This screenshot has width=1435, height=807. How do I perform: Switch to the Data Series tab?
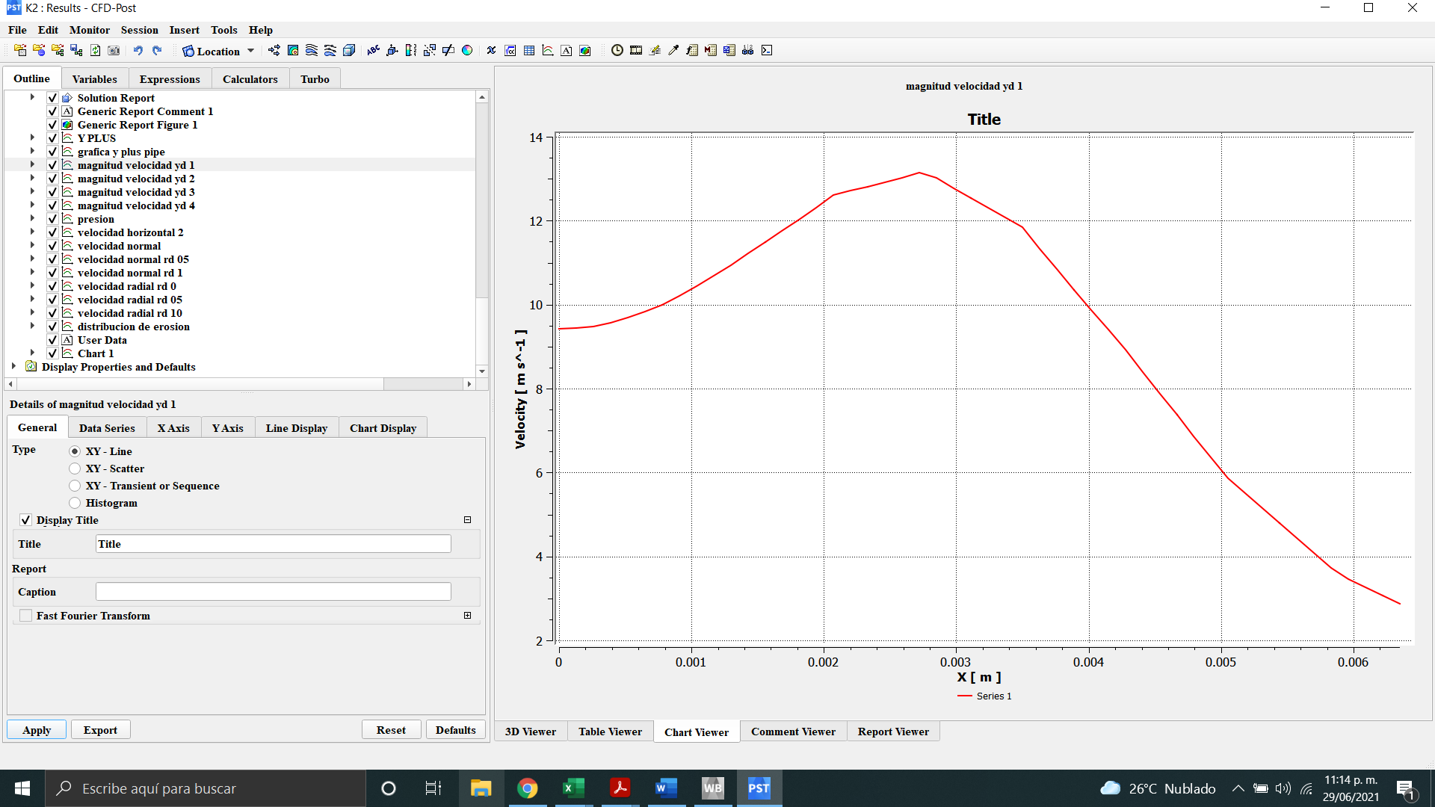tap(107, 428)
